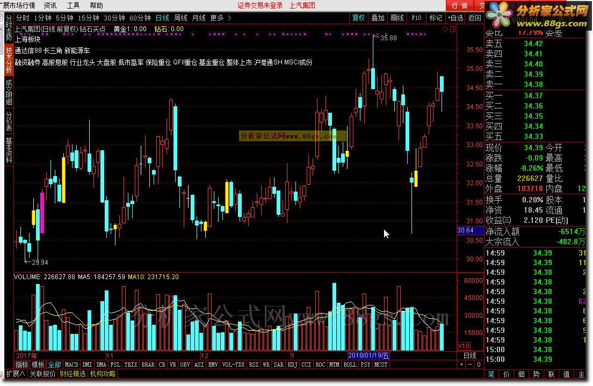Viewport: 593px width, 386px height.
Task: Apply the MACD indicator
Action: (71, 365)
